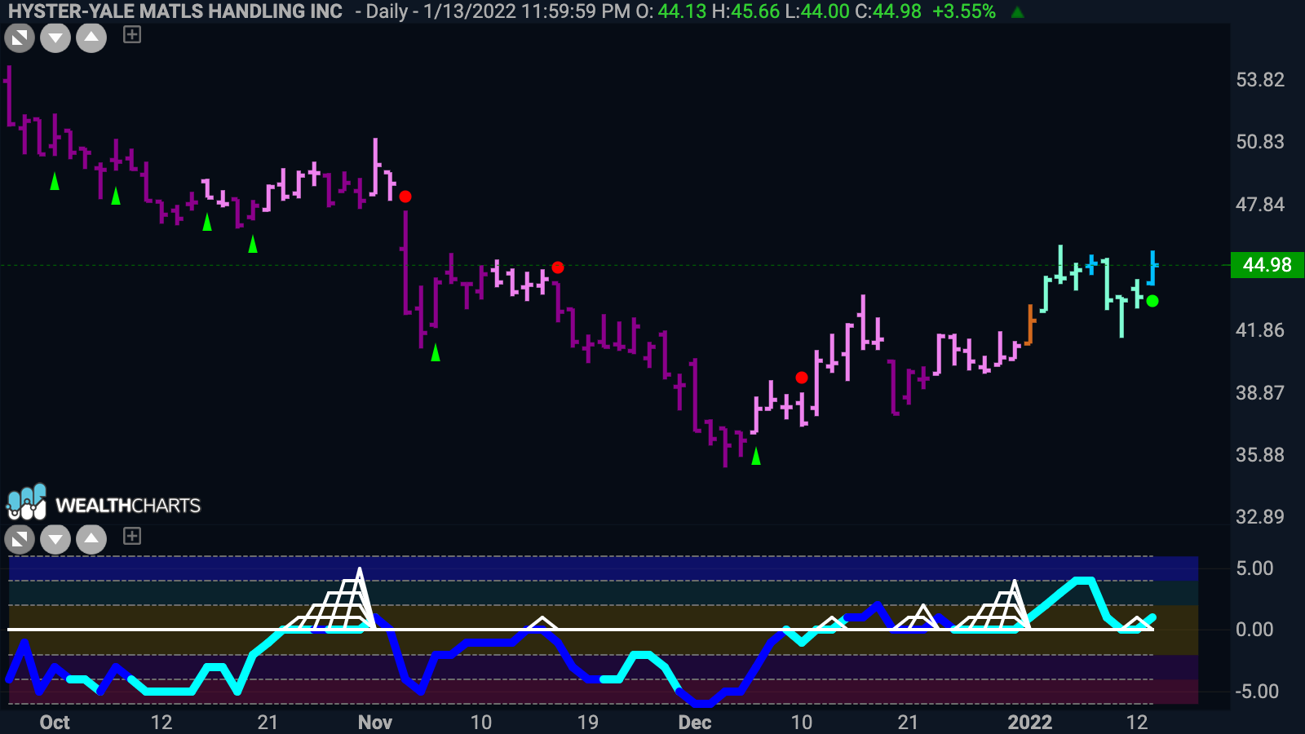Click the latest blue price bar
The image size is (1305, 734).
(x=1152, y=267)
